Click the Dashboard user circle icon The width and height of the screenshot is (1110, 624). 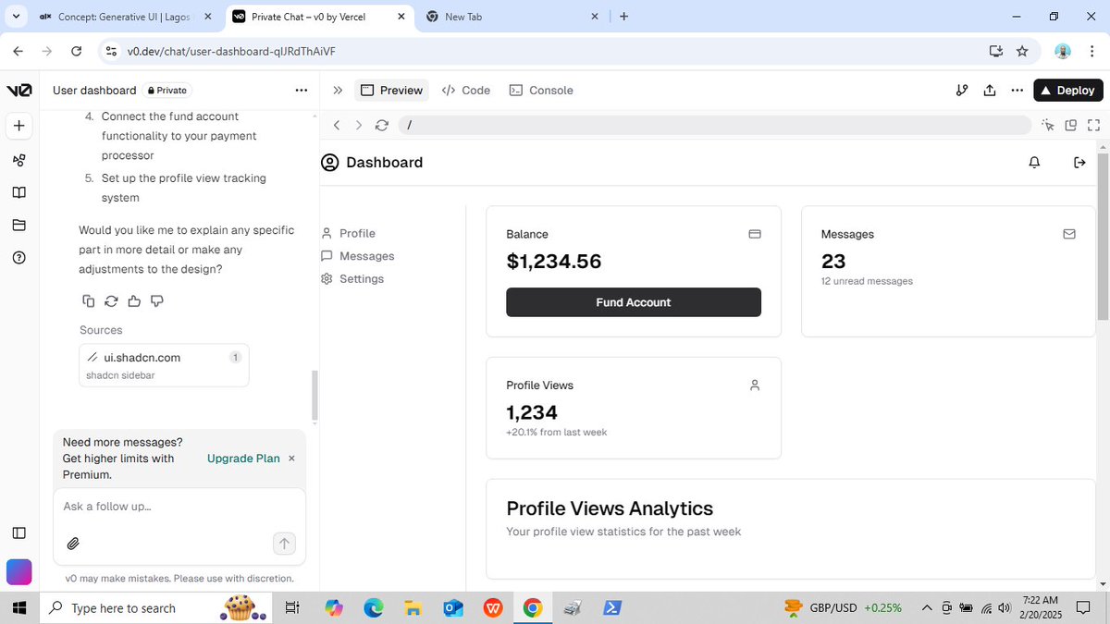point(330,163)
